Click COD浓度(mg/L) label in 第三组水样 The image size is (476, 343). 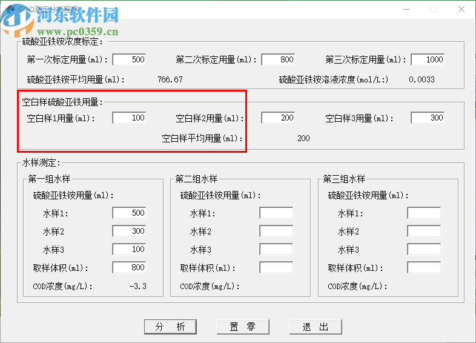coord(358,286)
